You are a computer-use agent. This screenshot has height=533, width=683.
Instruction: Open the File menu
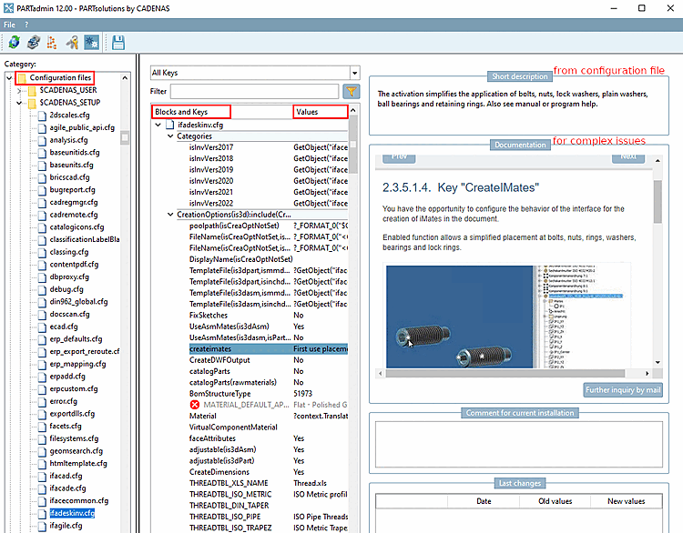10,25
